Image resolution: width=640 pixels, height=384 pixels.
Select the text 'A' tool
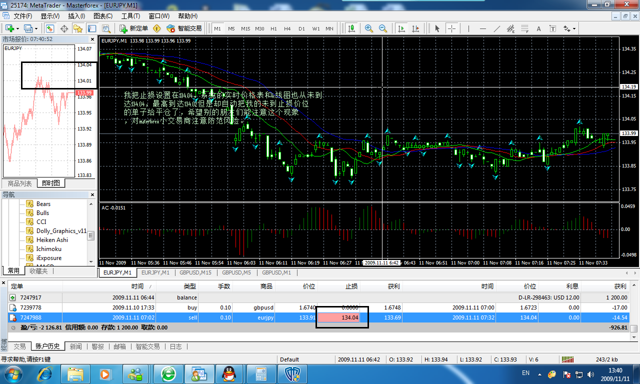tap(539, 28)
